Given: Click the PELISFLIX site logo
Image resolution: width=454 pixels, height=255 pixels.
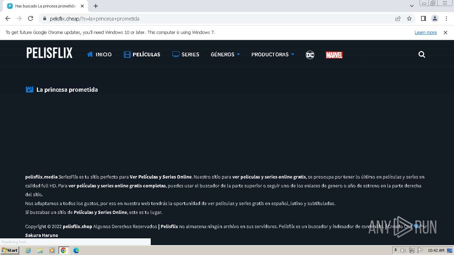Looking at the screenshot, I should point(49,53).
